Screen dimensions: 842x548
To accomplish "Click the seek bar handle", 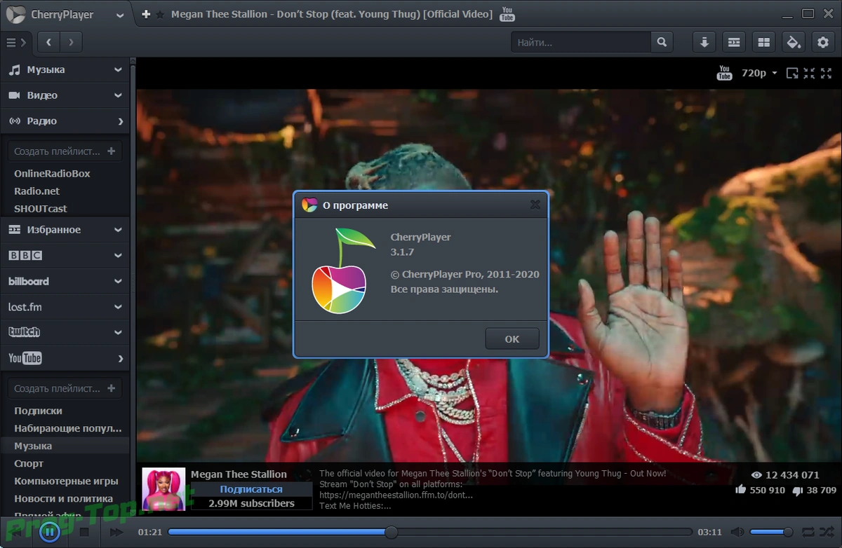I will tap(392, 533).
